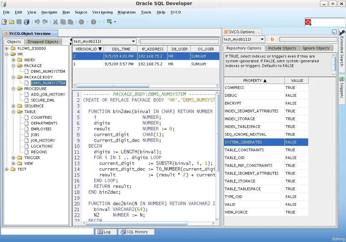Viewport: 346px width, 242px height.
Task: Click the Cut scissors icon
Action: coord(55,22)
